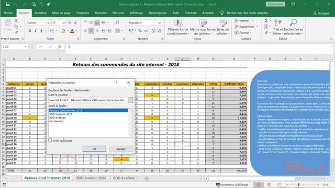Open the BDD à refaire sheet tab

(x=124, y=178)
